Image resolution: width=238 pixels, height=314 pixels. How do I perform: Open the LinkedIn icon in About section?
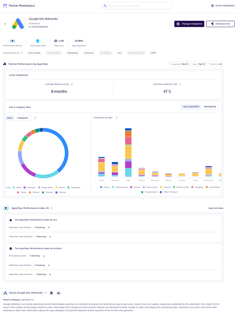59,293
